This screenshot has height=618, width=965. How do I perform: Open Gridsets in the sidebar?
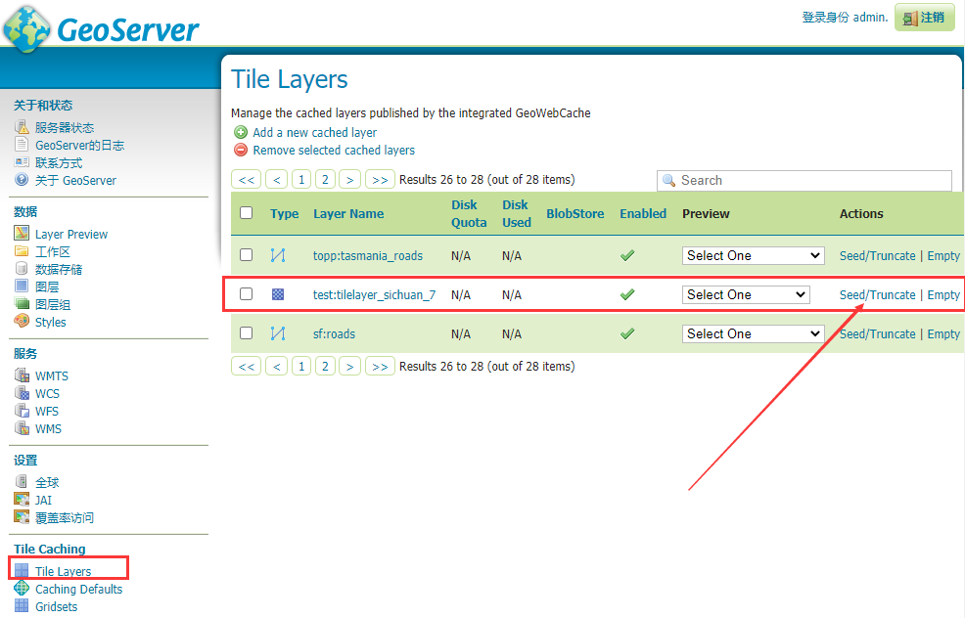[x=56, y=606]
